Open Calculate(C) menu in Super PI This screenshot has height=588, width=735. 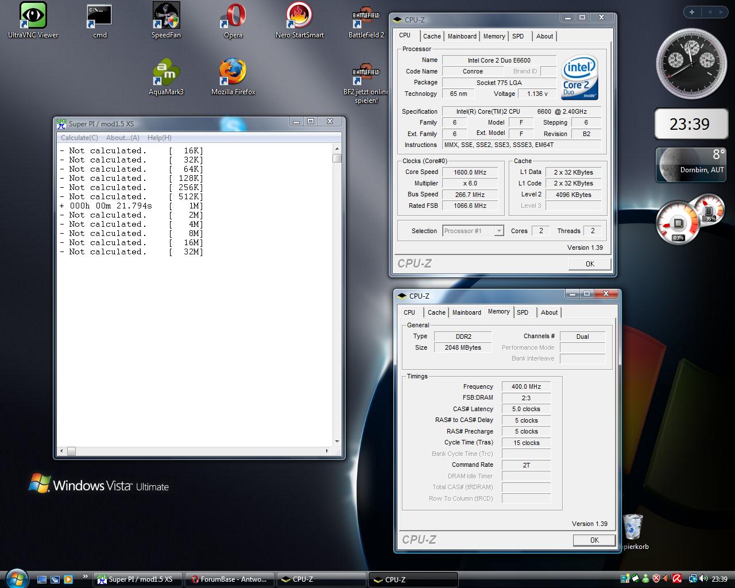79,138
